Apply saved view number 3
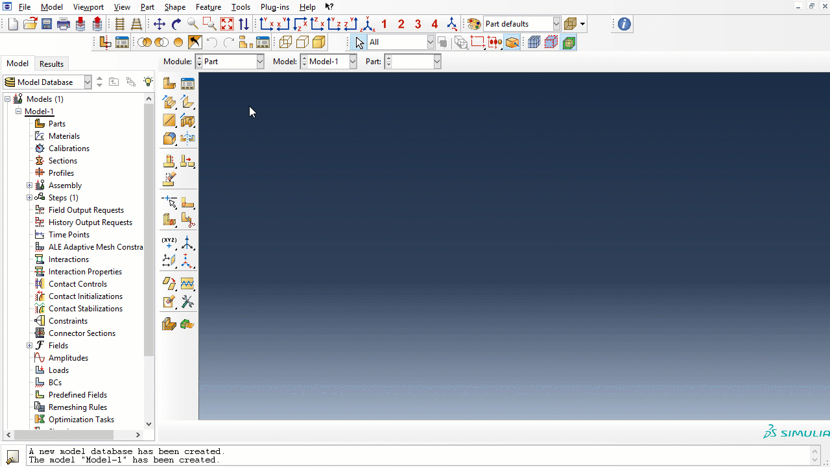The image size is (830, 467). tap(418, 24)
